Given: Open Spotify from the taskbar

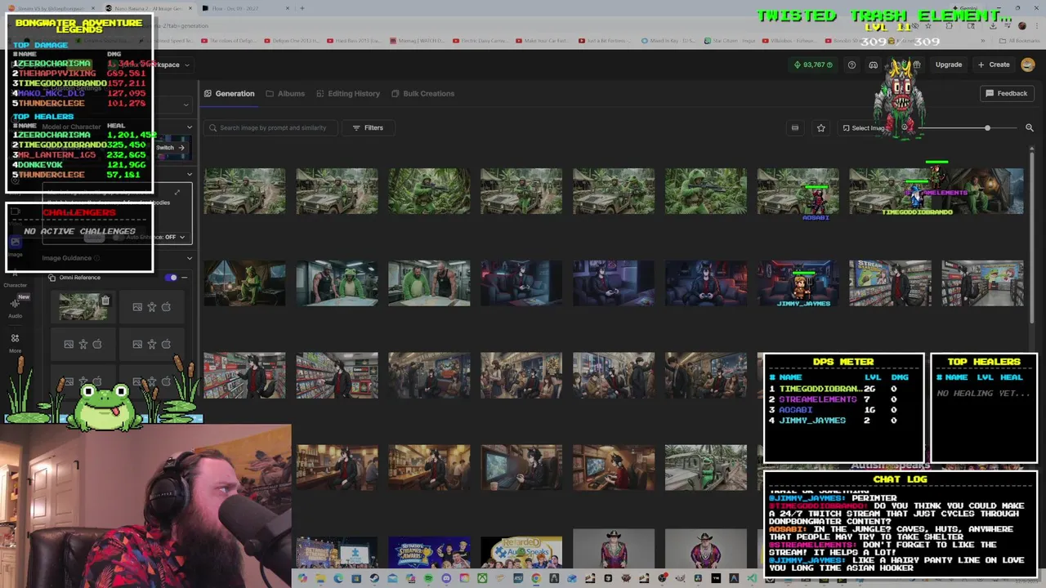Looking at the screenshot, I should point(428,579).
